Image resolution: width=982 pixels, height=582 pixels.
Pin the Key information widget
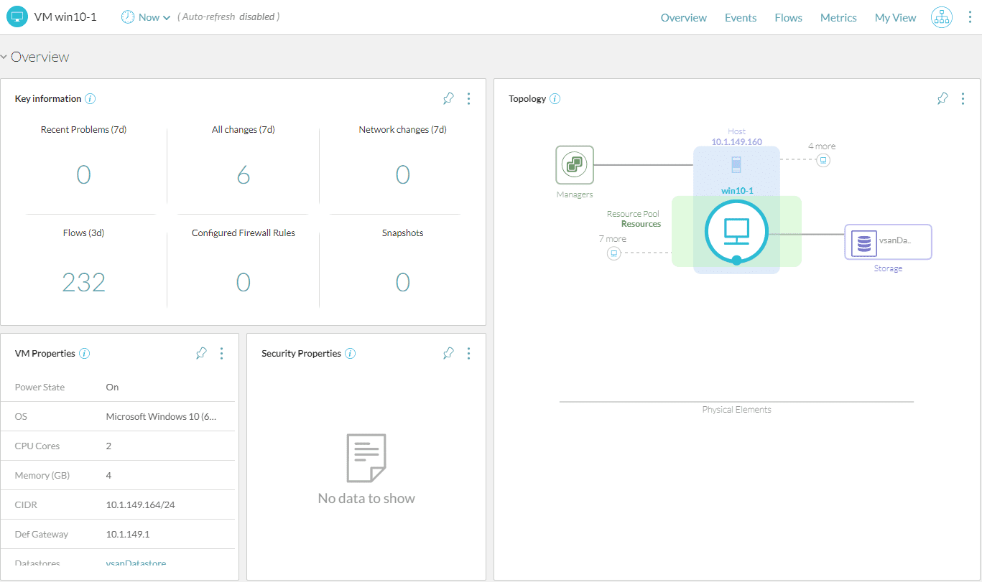point(448,98)
